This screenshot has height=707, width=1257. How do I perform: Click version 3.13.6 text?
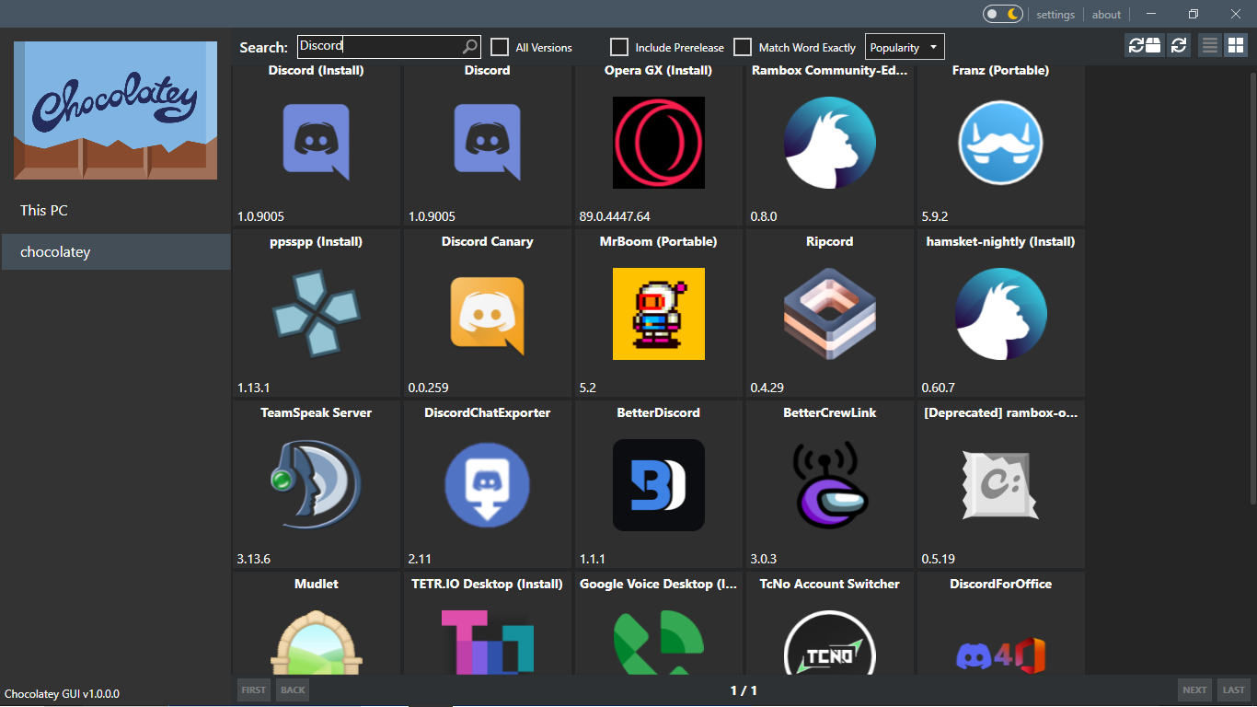coord(254,559)
